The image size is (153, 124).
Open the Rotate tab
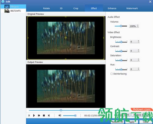coord(47,8)
